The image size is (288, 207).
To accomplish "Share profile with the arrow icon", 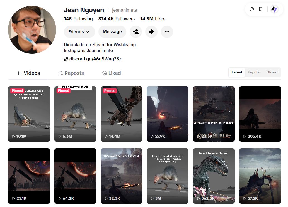I will [151, 32].
